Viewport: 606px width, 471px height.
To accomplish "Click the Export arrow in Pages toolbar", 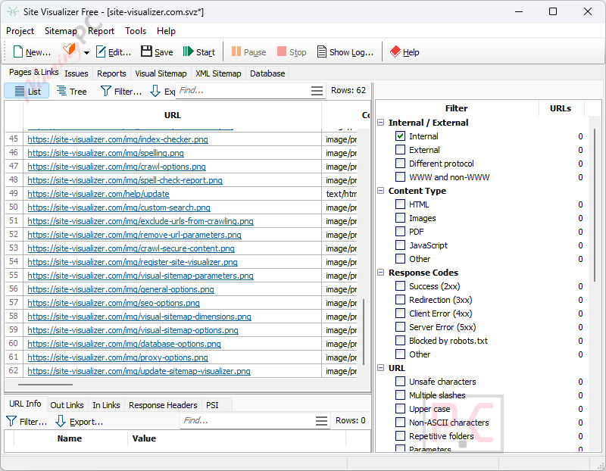I will point(155,91).
